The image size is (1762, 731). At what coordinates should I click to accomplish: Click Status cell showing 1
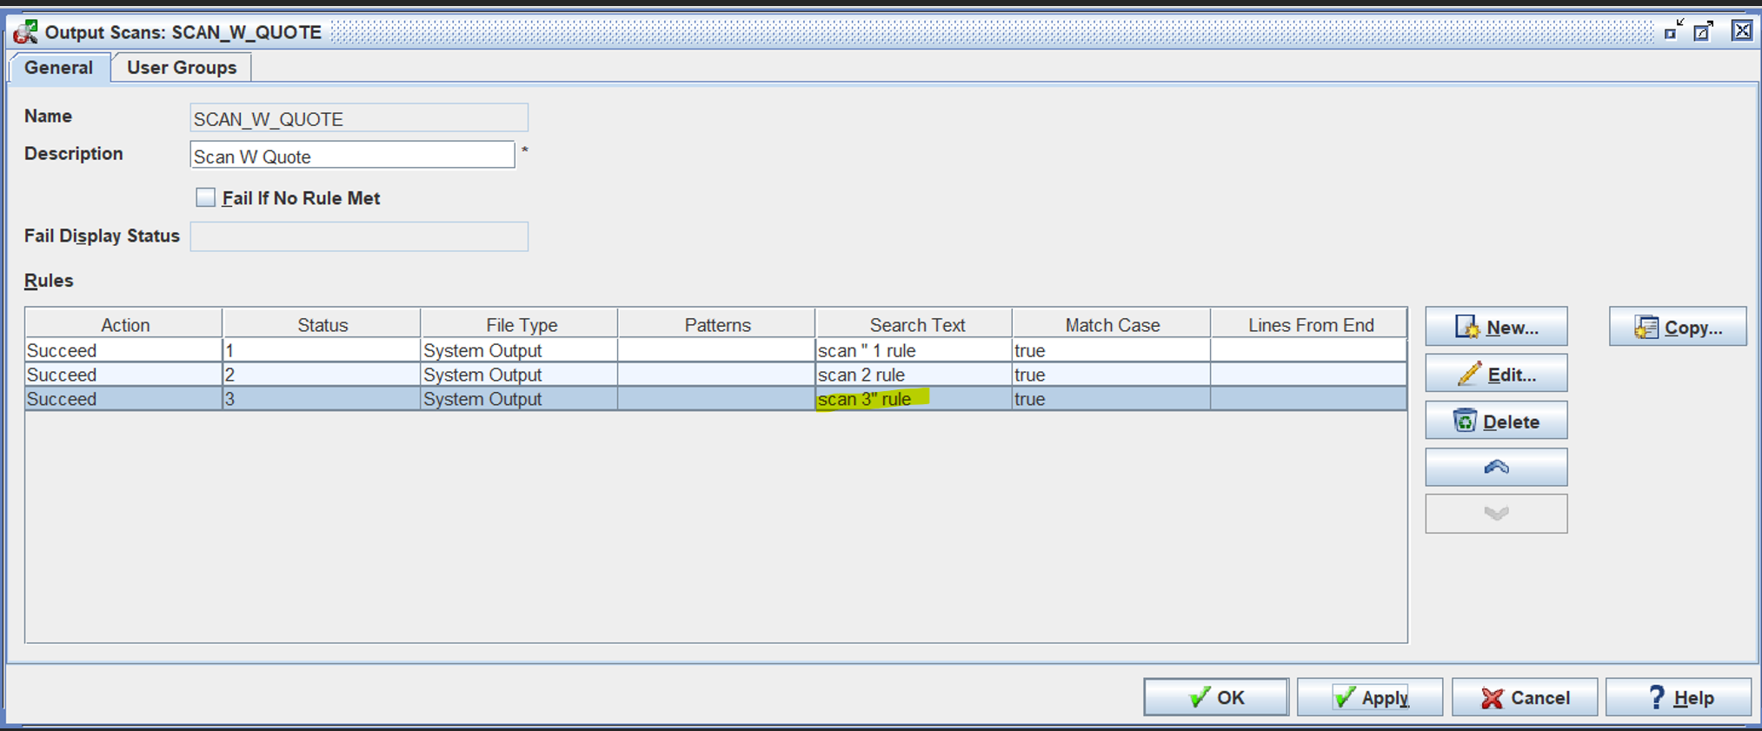tap(322, 350)
